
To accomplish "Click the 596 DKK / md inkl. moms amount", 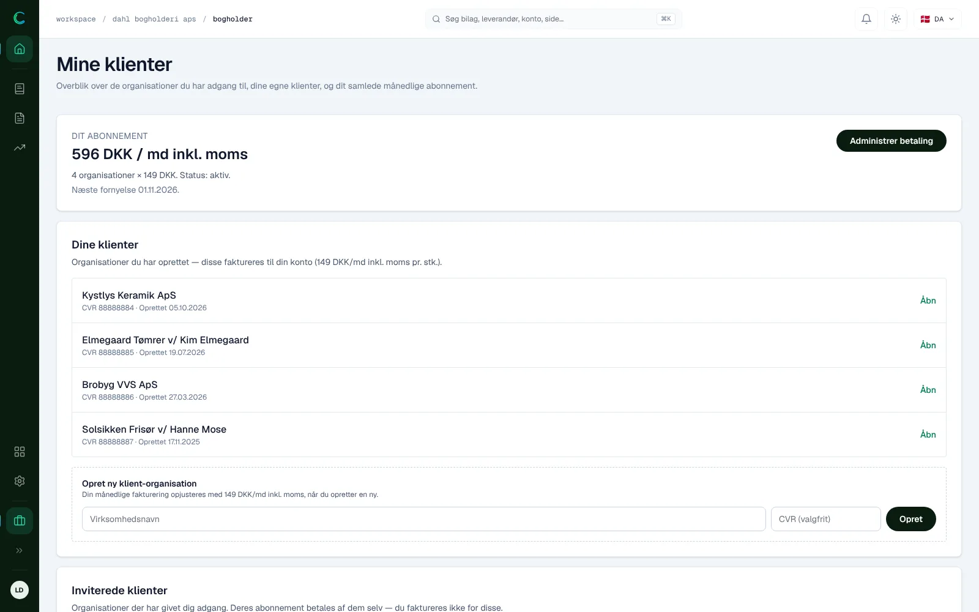I will click(160, 154).
